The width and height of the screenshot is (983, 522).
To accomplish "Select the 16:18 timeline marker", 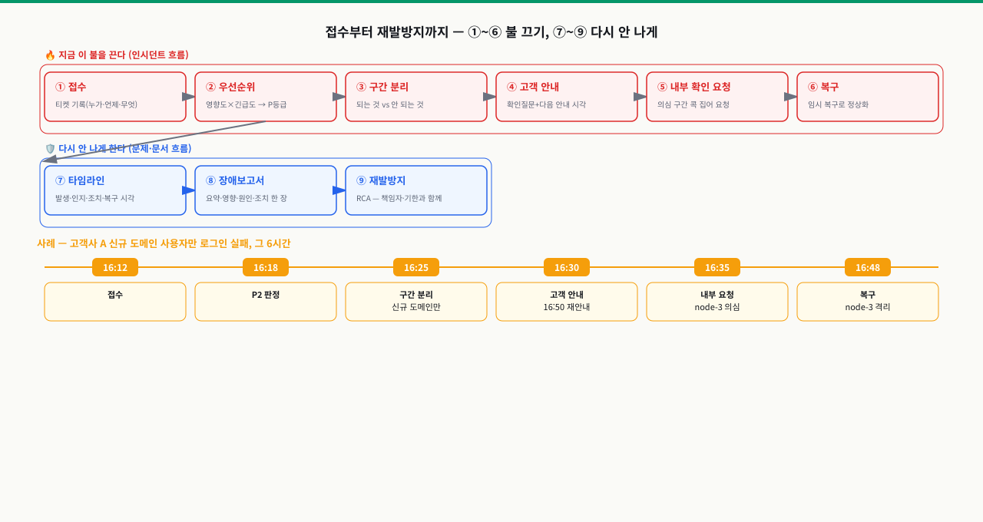I will (x=266, y=267).
